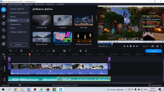Select Фоны in the sidebar
The height and width of the screenshot is (92, 164).
(13, 28)
